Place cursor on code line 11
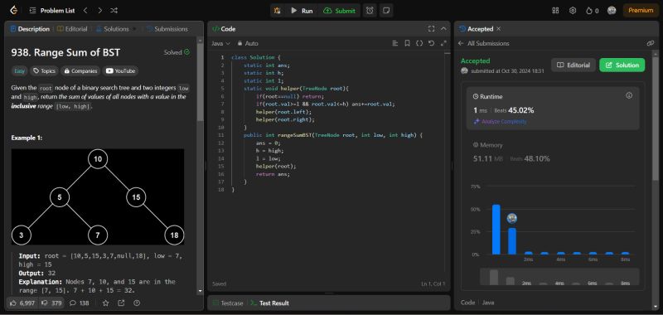 pyautogui.click(x=333, y=135)
